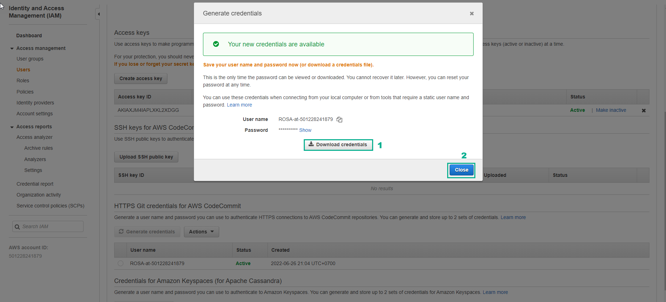Go to Policies in the sidebar

pos(25,92)
